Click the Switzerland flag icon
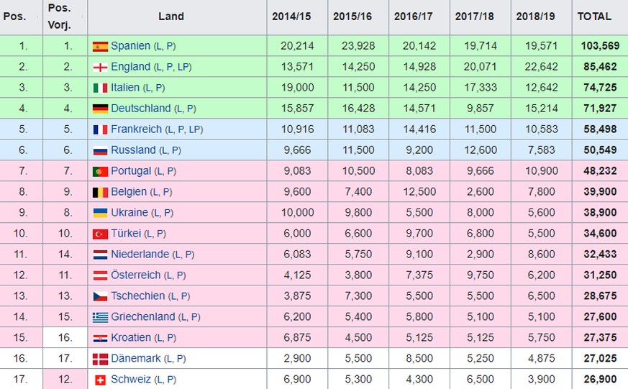This screenshot has height=389, width=628. 100,379
